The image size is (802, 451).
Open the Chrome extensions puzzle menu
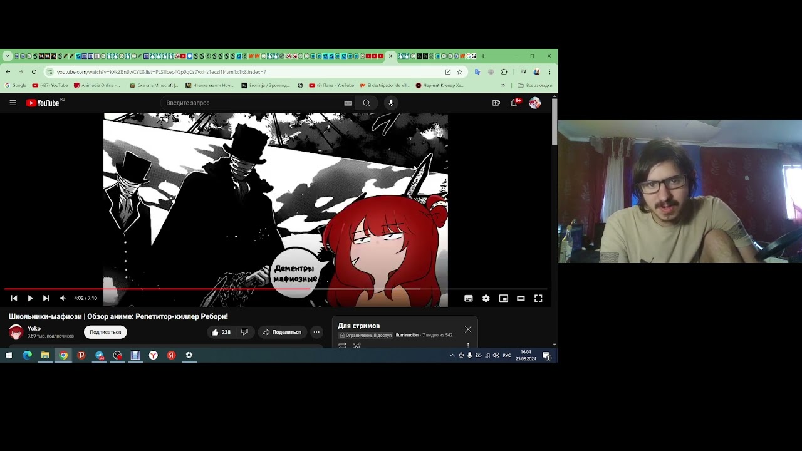[504, 72]
